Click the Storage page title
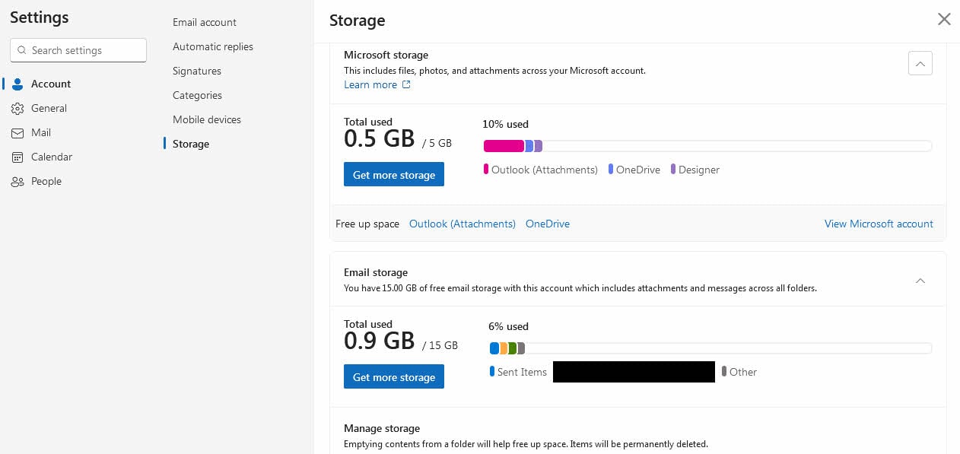Screen dimensions: 960x454 click(x=357, y=21)
